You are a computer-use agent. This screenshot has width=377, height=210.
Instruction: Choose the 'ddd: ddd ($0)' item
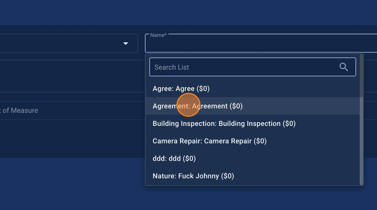click(x=174, y=159)
